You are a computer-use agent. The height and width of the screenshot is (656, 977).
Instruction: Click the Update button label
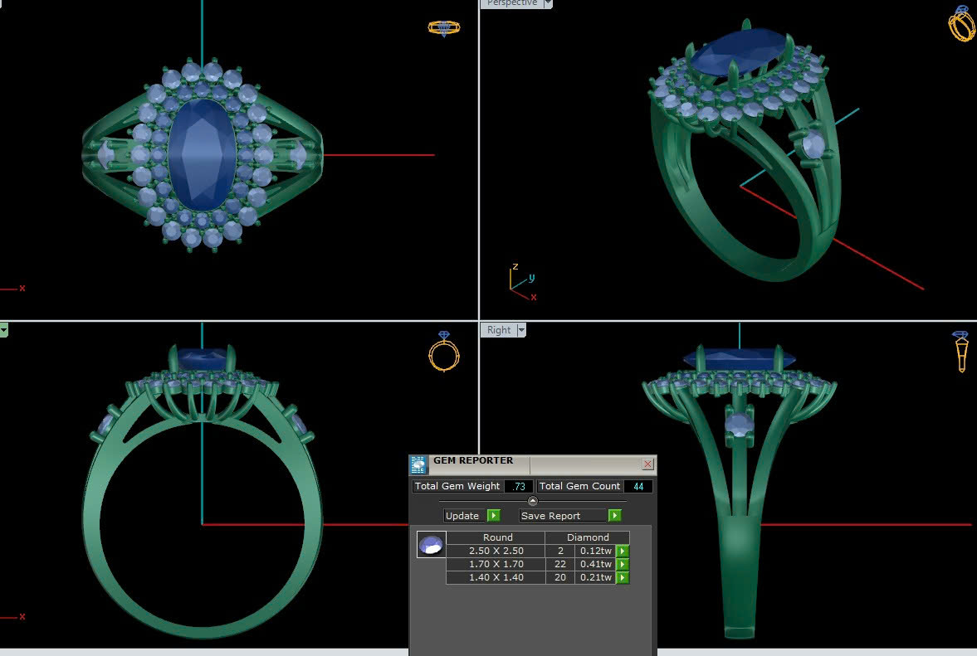click(462, 516)
